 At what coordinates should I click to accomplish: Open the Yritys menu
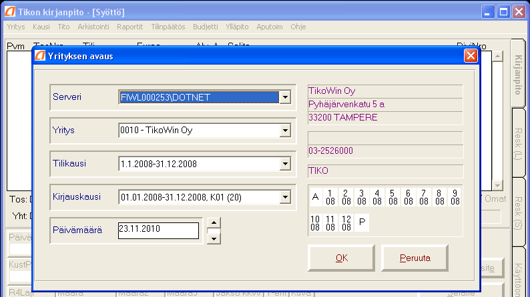click(x=16, y=27)
